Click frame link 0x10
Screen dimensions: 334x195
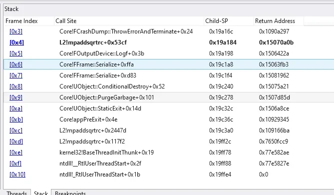[x=17, y=174]
